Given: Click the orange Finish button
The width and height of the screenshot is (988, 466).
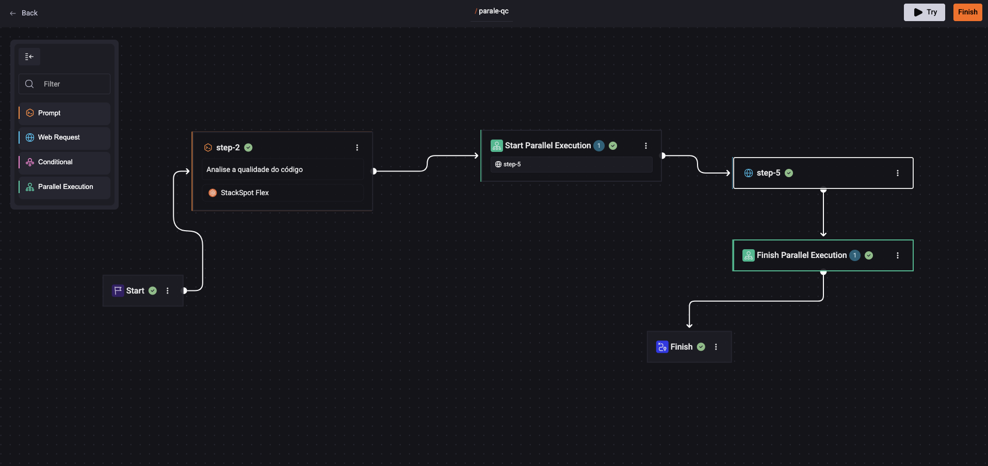Looking at the screenshot, I should 967,12.
